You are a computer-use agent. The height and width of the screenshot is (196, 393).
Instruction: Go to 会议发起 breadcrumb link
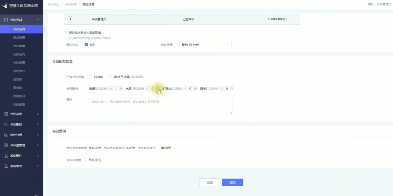click(53, 4)
